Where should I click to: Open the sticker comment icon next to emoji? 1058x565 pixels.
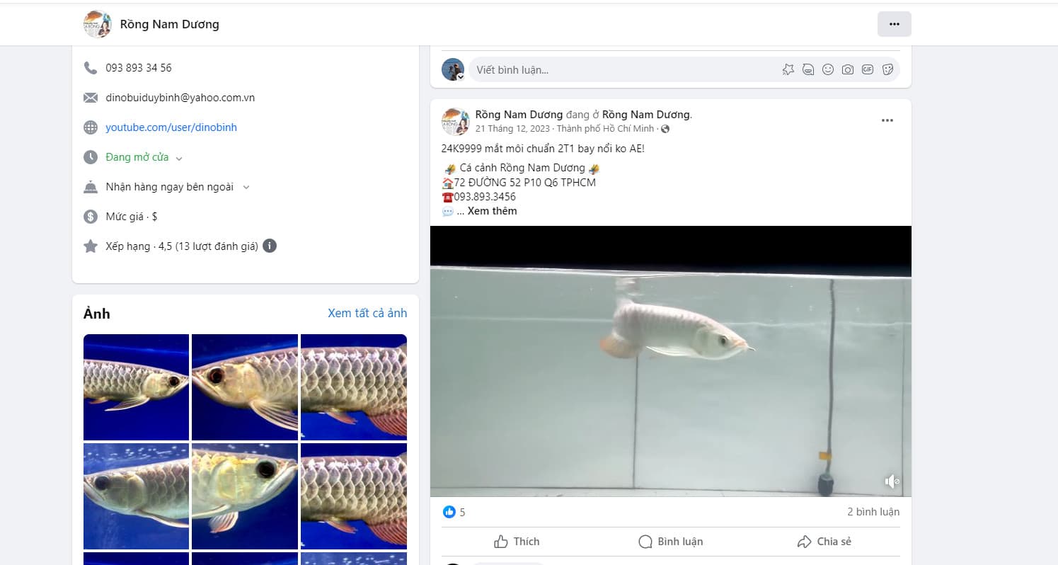click(808, 69)
